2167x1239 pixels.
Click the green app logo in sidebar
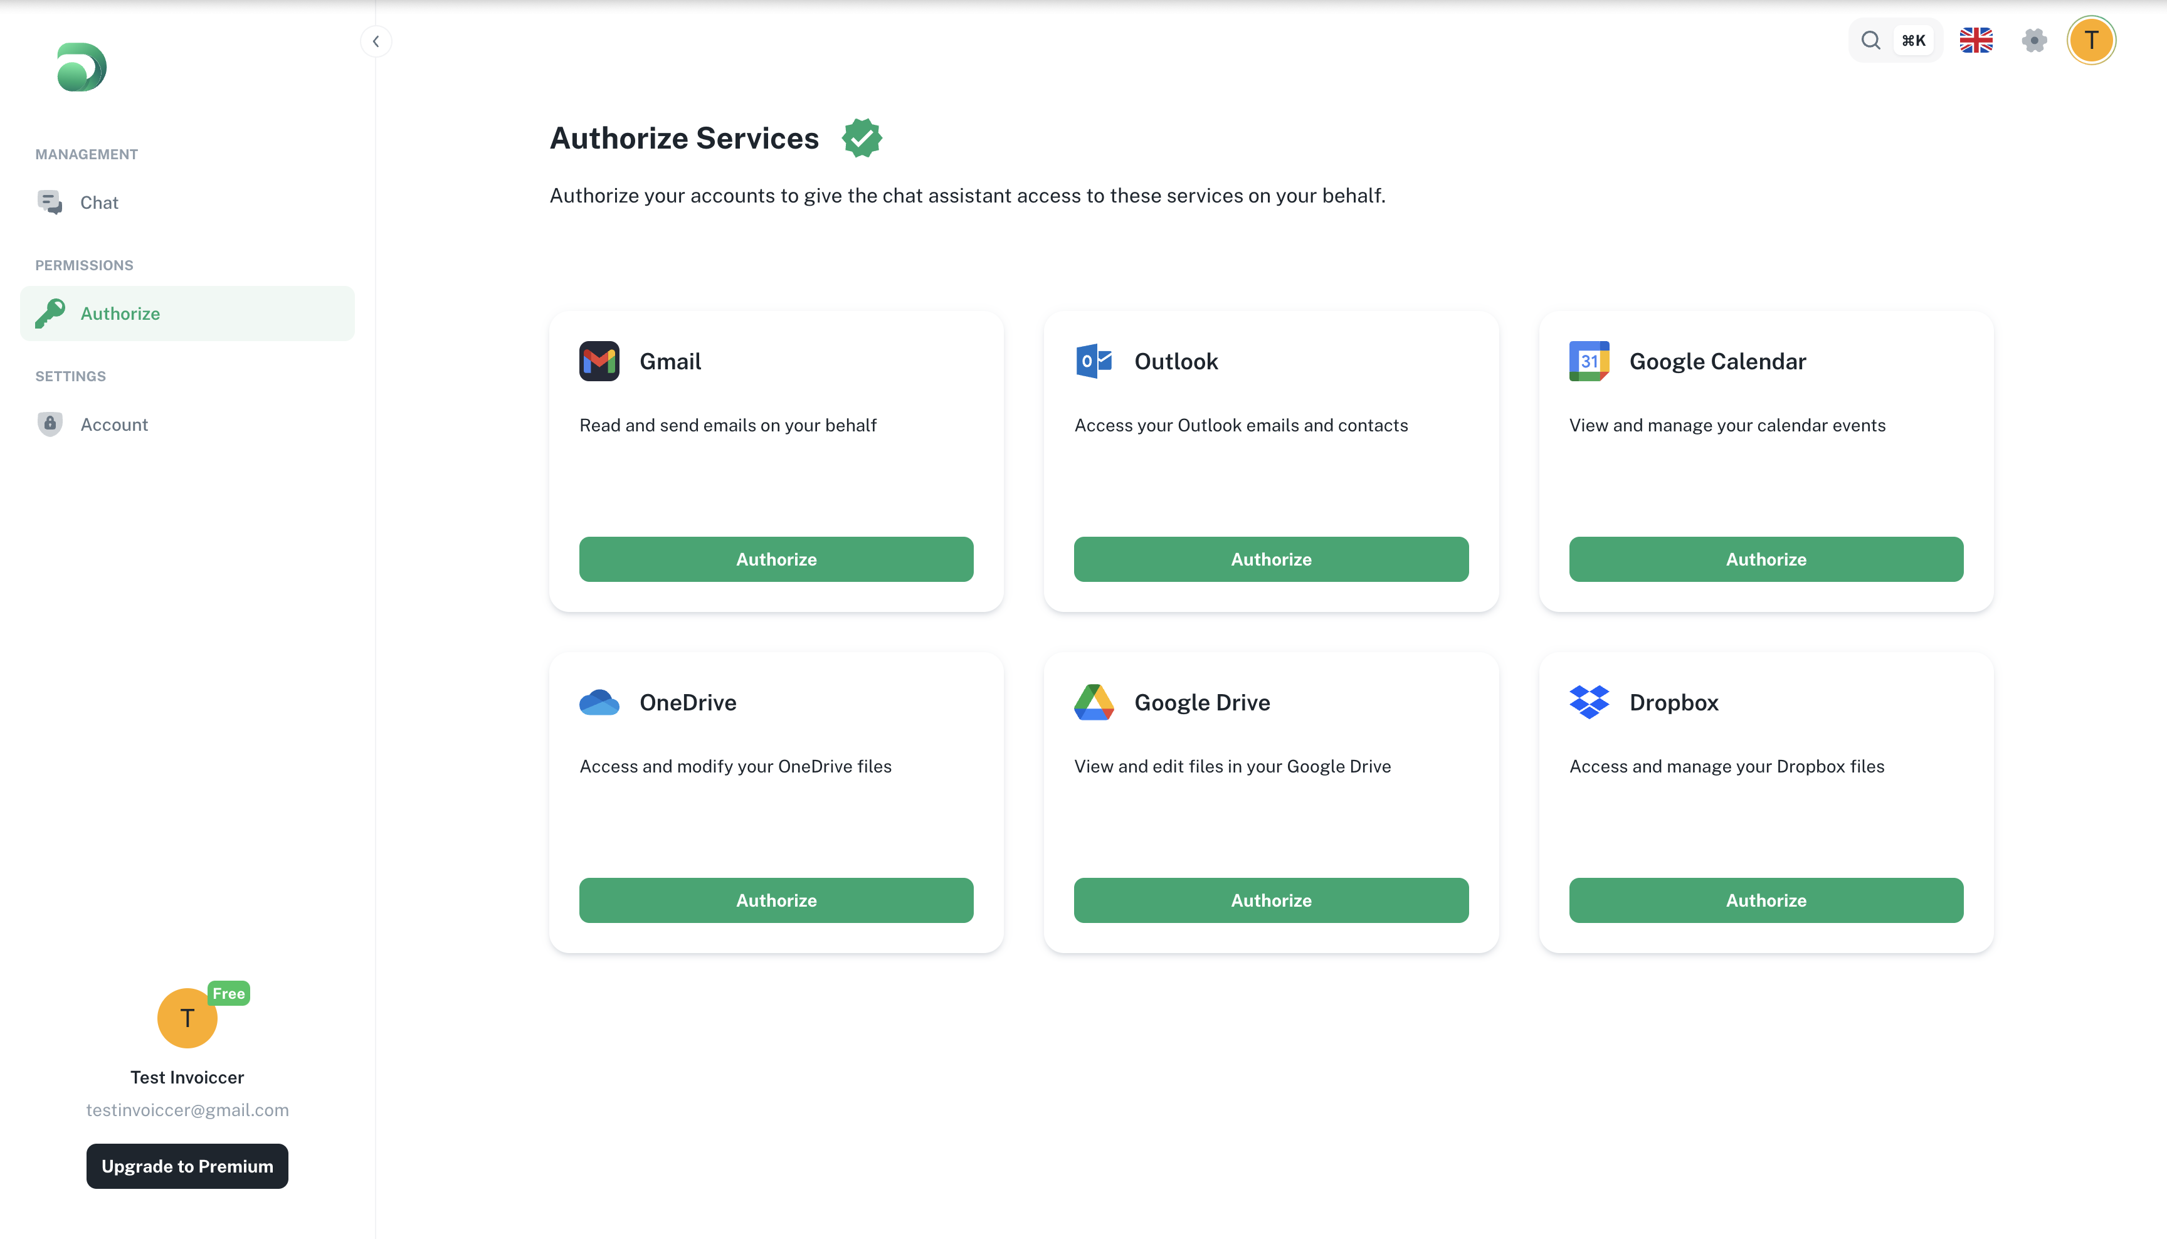click(x=82, y=67)
